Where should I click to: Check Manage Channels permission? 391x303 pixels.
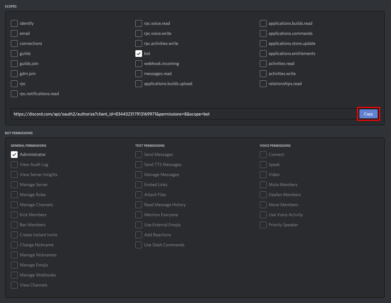pos(14,205)
